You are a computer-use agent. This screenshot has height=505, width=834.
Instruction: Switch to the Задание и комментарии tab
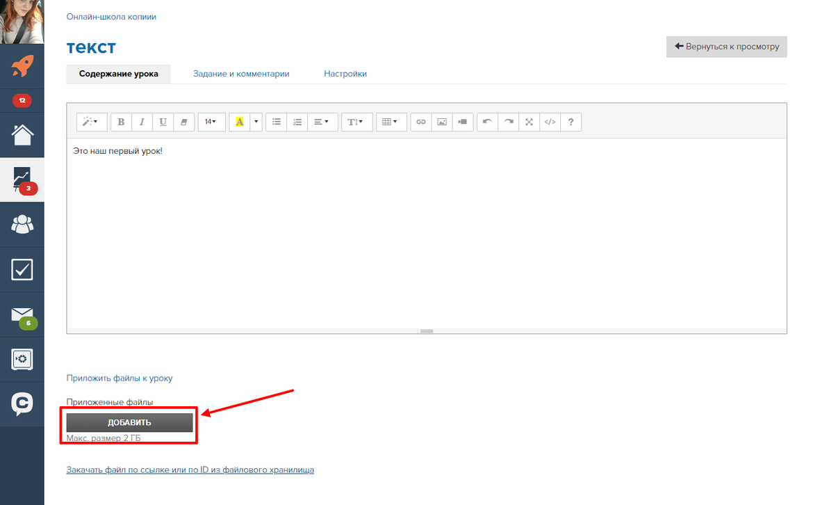(x=241, y=74)
